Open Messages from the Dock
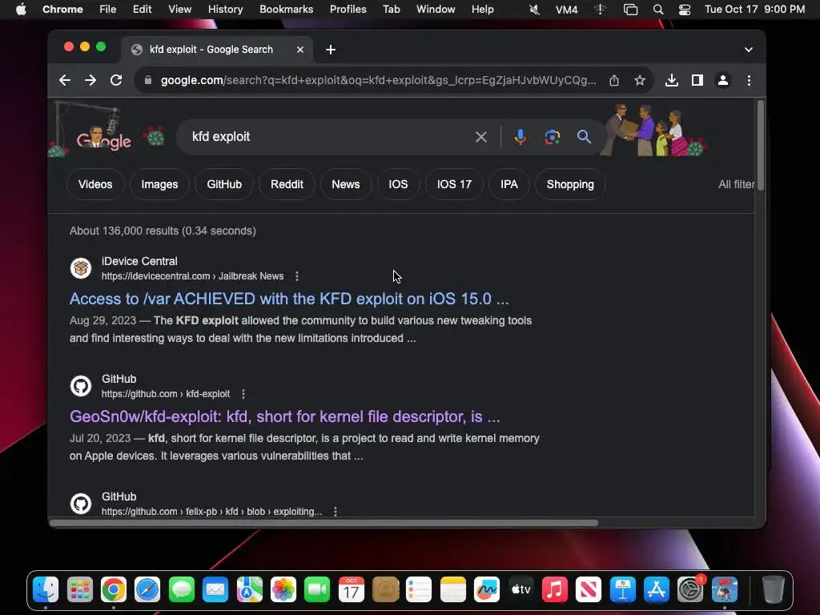 (x=182, y=590)
